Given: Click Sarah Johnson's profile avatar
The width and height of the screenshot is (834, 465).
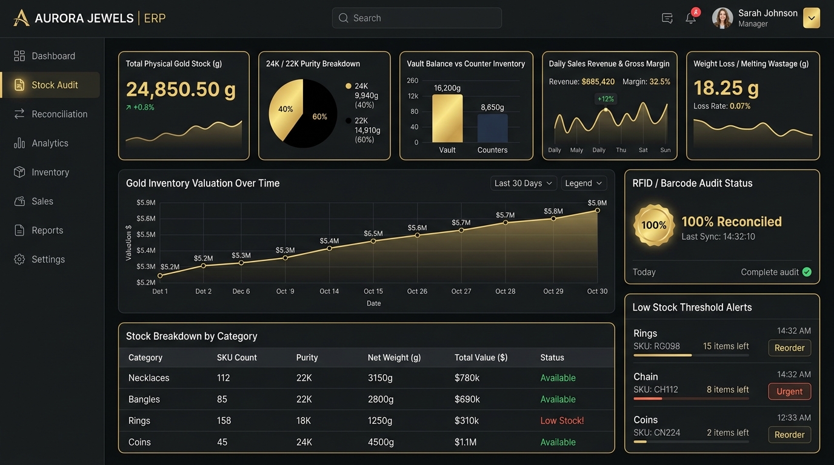Looking at the screenshot, I should pyautogui.click(x=722, y=18).
